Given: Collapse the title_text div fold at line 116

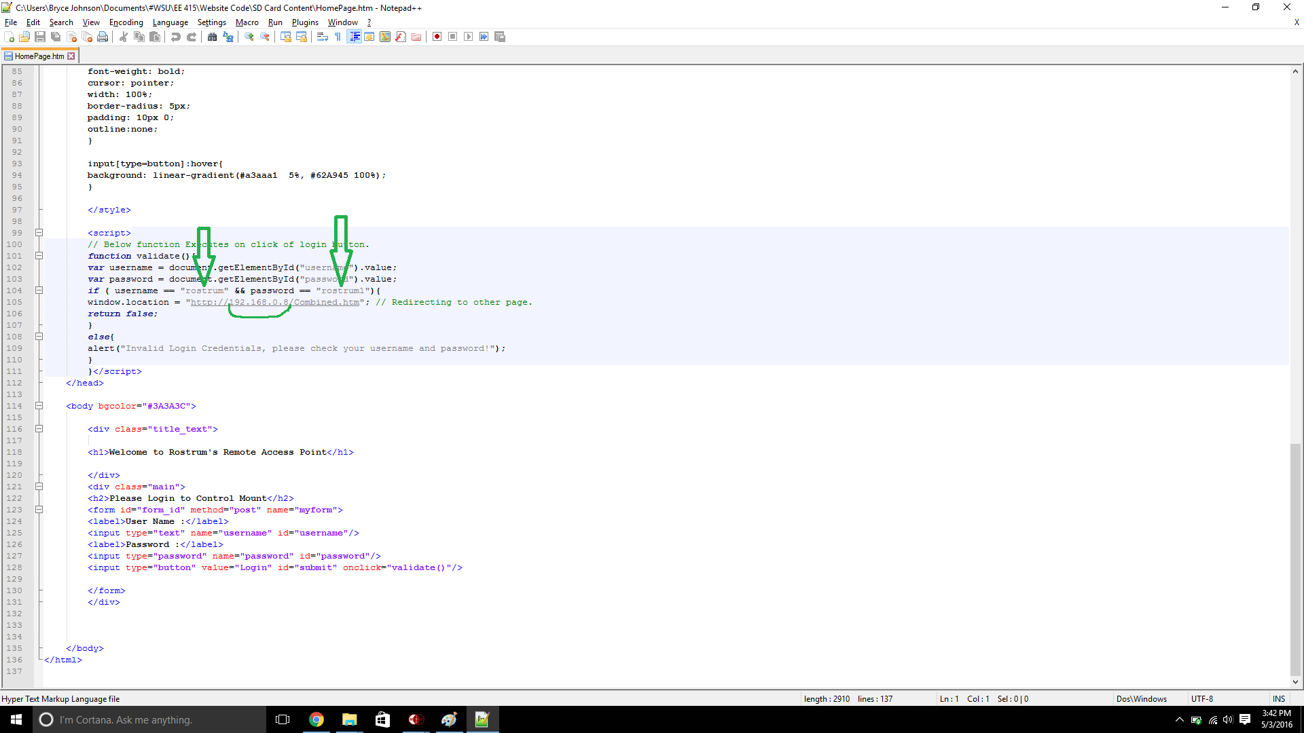Looking at the screenshot, I should [39, 429].
